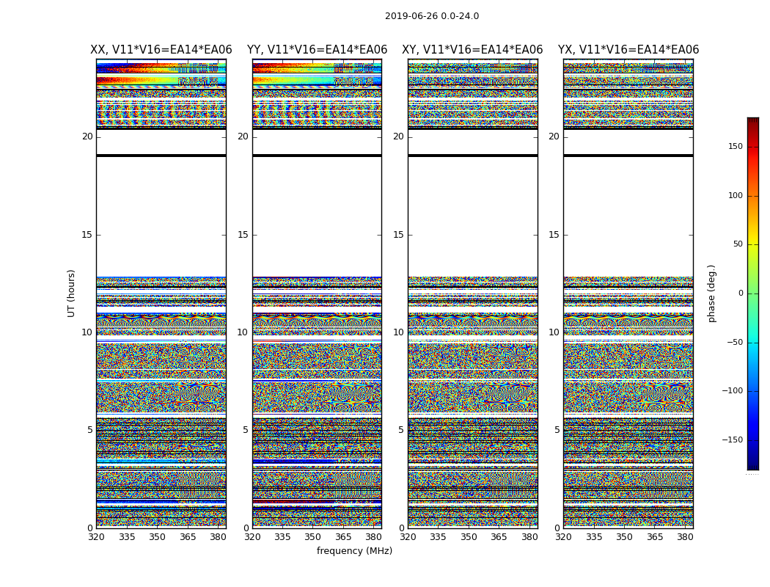This screenshot has width=770, height=587.
Task: Click x-tick '335' under the YY plot
Action: [x=282, y=537]
